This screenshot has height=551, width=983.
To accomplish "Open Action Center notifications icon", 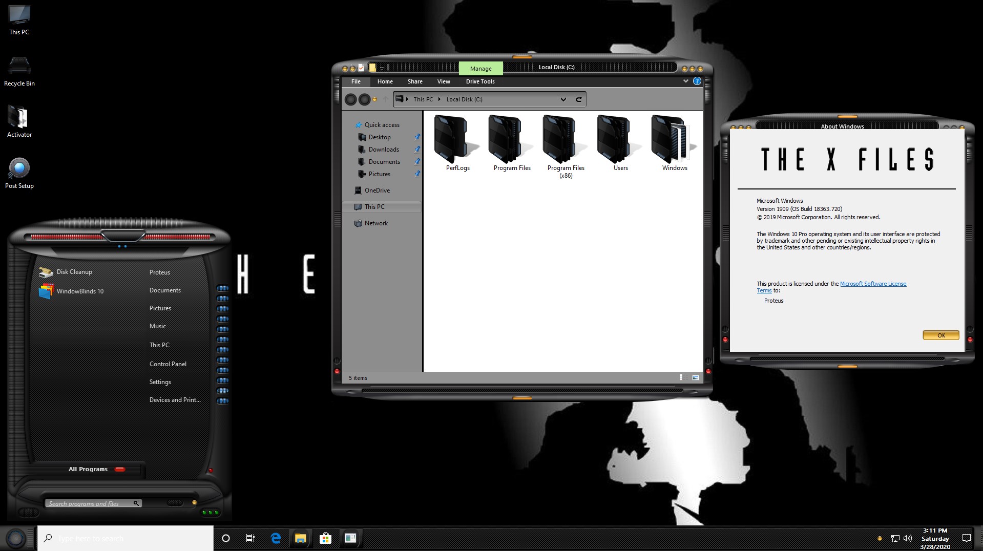I will (967, 538).
